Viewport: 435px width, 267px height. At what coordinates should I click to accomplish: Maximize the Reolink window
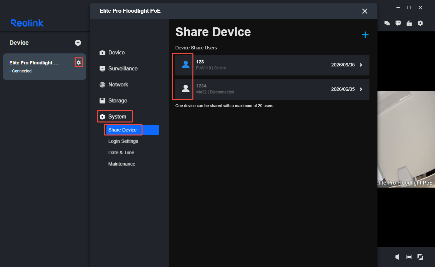[409, 8]
